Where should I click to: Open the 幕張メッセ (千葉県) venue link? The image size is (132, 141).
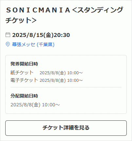33,44
